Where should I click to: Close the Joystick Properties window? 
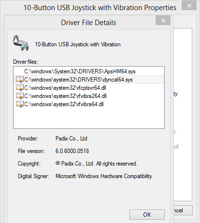pyautogui.click(x=189, y=6)
